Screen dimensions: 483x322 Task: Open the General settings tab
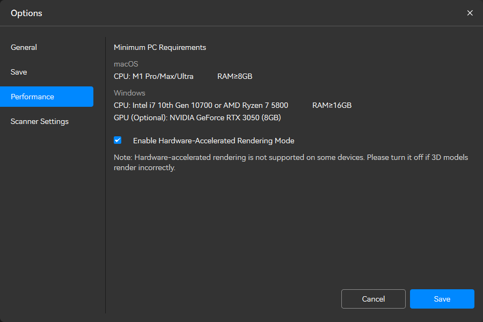click(x=24, y=47)
